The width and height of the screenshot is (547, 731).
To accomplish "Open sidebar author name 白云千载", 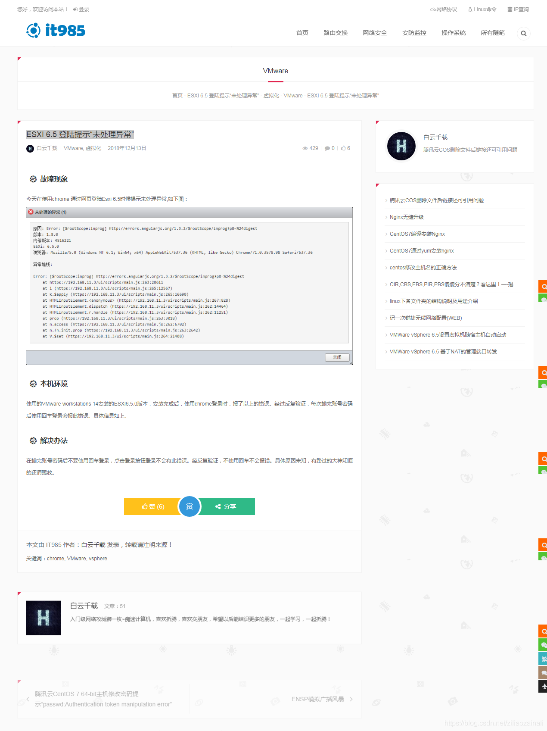I will click(435, 137).
